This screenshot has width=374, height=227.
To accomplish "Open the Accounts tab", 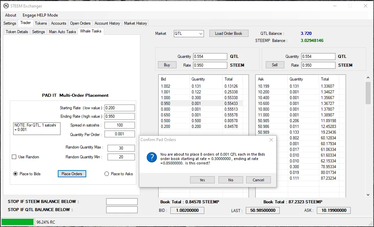I will (x=59, y=23).
